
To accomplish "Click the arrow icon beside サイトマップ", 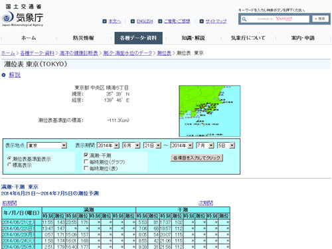I will tap(202, 21).
